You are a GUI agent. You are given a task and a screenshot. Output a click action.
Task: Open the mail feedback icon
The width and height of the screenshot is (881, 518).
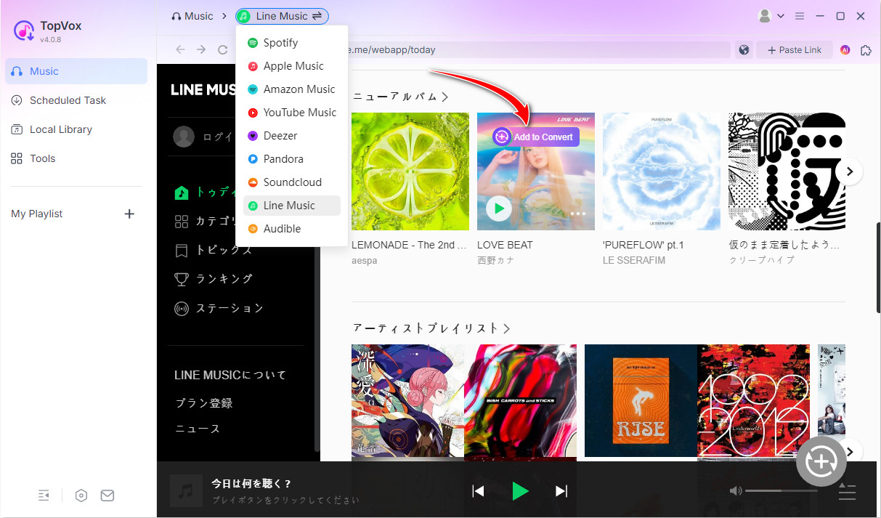(x=107, y=495)
